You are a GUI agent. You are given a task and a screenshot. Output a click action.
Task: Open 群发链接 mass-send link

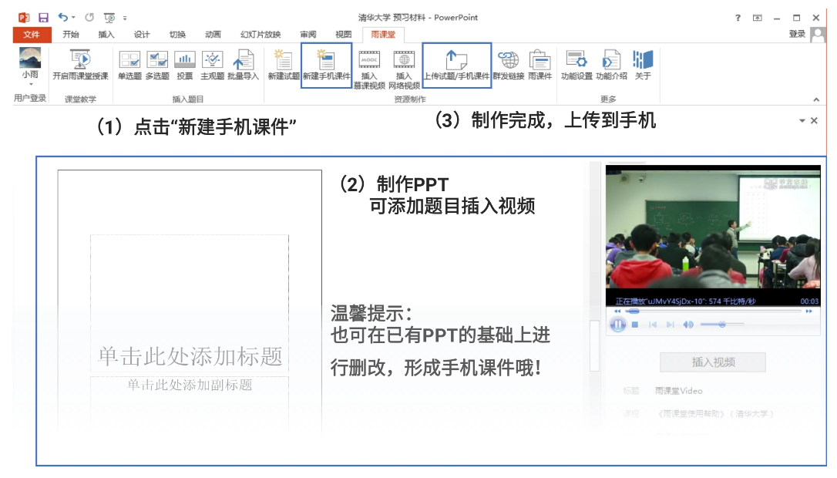pos(508,65)
